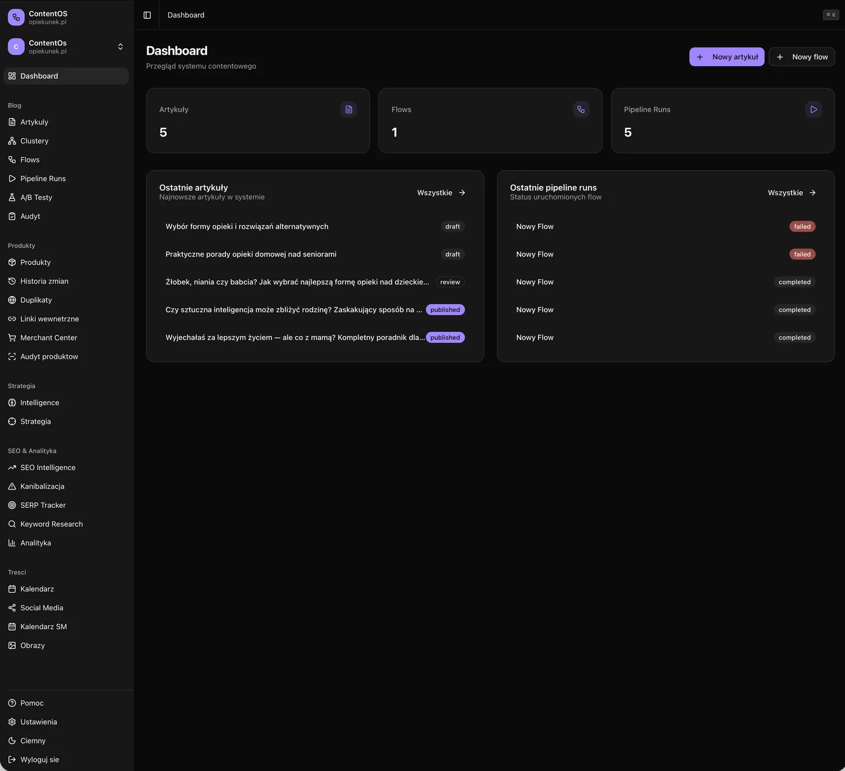Open Strategia target icon
This screenshot has height=771, width=845.
click(12, 422)
